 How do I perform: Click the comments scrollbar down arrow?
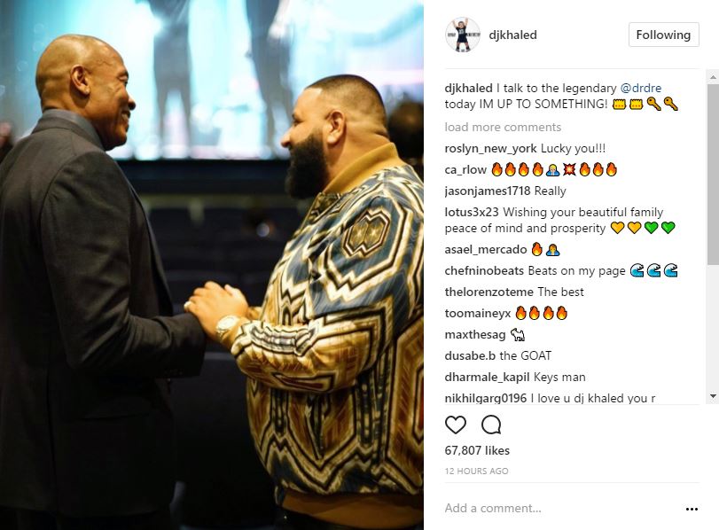coord(713,396)
